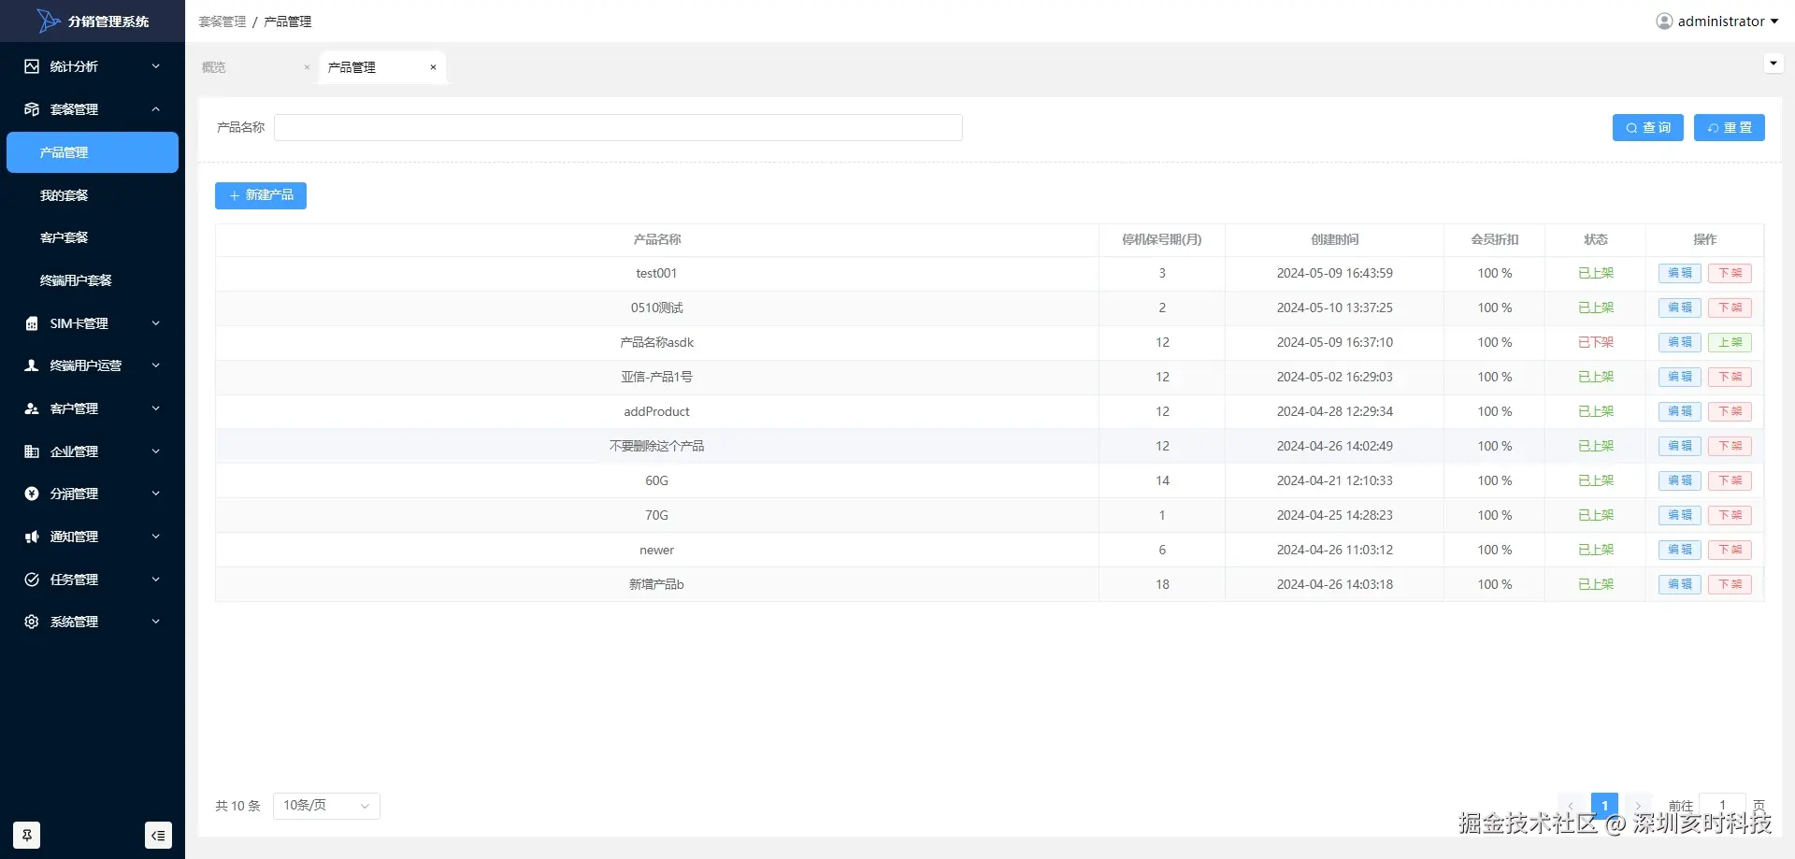The image size is (1795, 859).
Task: Click the 通知管理 megaphone icon
Action: (32, 537)
